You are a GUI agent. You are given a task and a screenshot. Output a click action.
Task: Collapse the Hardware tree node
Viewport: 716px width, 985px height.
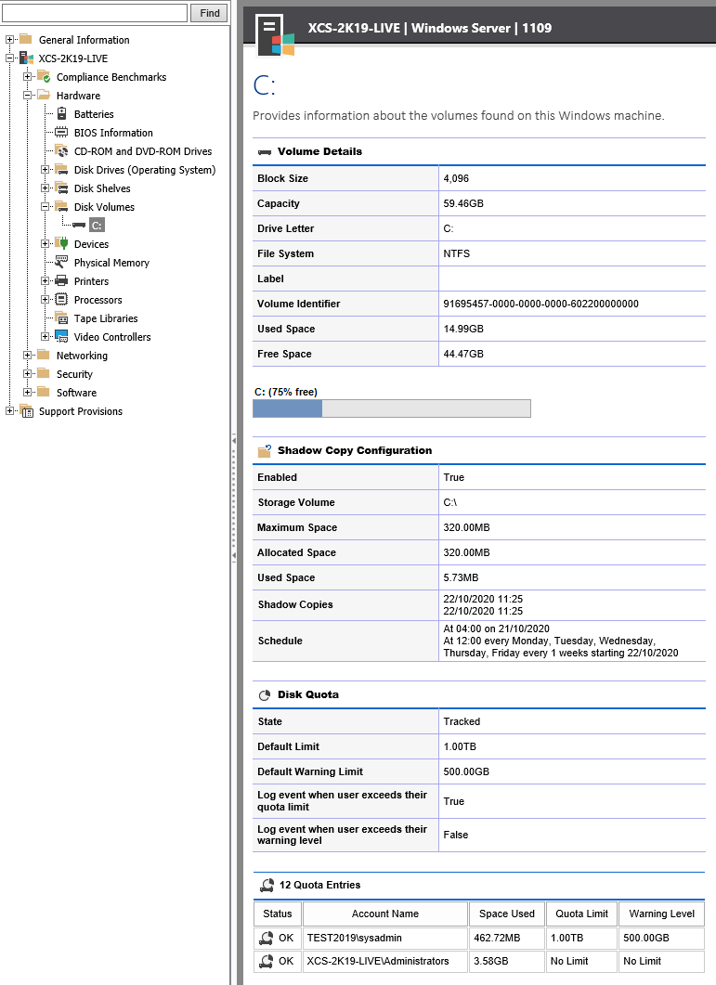[28, 96]
